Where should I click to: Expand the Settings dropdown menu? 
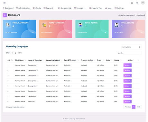click(x=120, y=8)
